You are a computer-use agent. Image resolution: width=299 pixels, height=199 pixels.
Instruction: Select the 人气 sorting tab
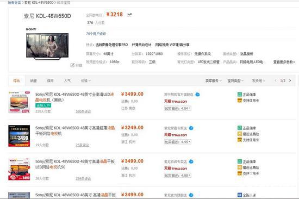click(x=67, y=80)
